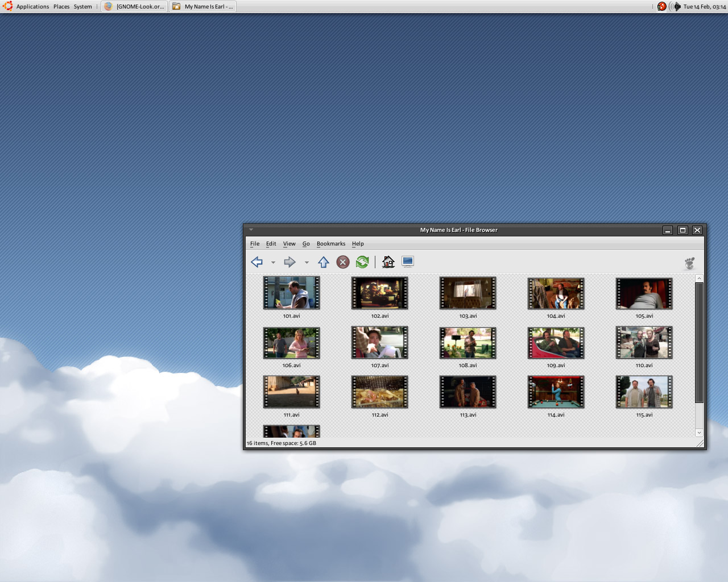Select the 104.avi video thumbnail

(x=556, y=293)
